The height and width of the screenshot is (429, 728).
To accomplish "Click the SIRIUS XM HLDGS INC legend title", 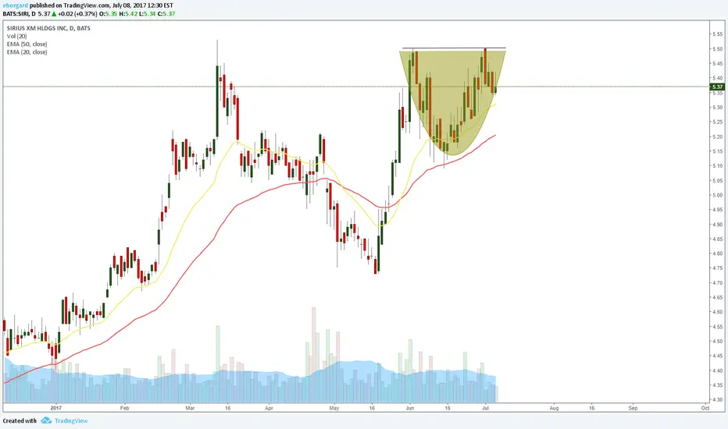I will [48, 28].
